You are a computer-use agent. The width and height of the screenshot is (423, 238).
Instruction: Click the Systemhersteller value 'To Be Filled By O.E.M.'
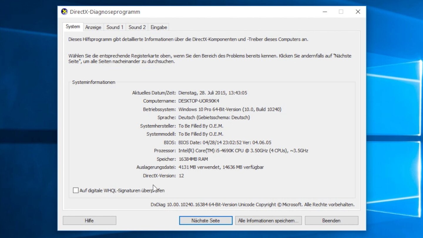(x=201, y=126)
